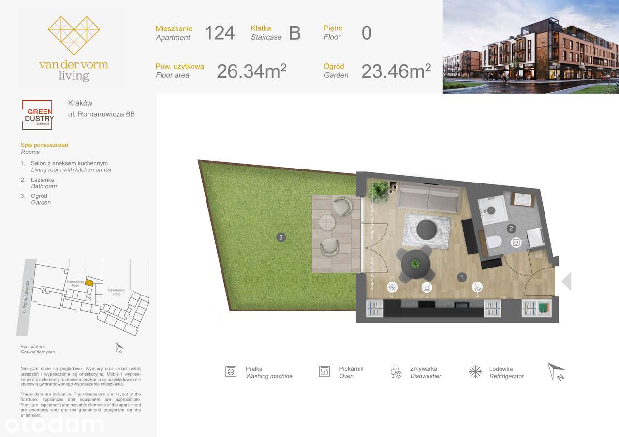Click room marker 1 in living room

click(462, 277)
